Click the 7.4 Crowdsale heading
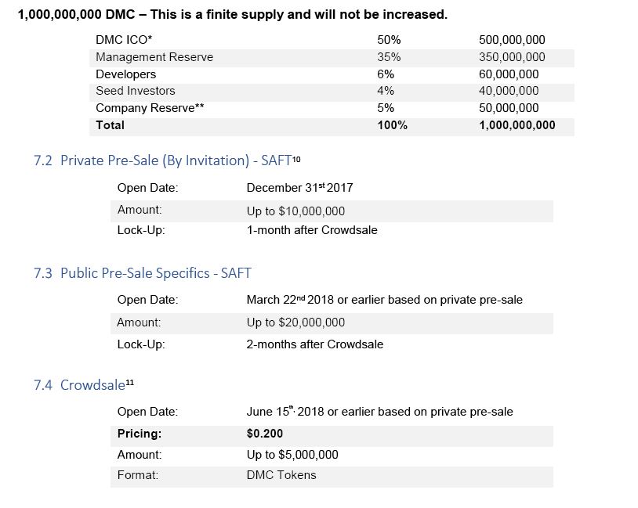638x508 pixels. [x=83, y=384]
